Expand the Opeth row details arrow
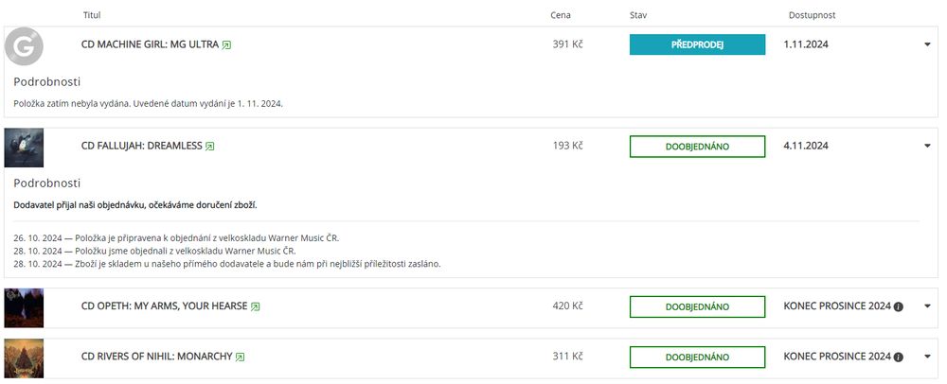 coord(927,306)
